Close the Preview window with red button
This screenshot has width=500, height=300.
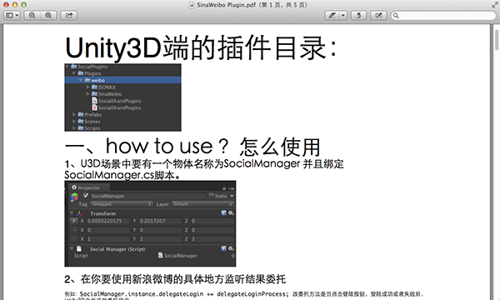click(x=6, y=5)
